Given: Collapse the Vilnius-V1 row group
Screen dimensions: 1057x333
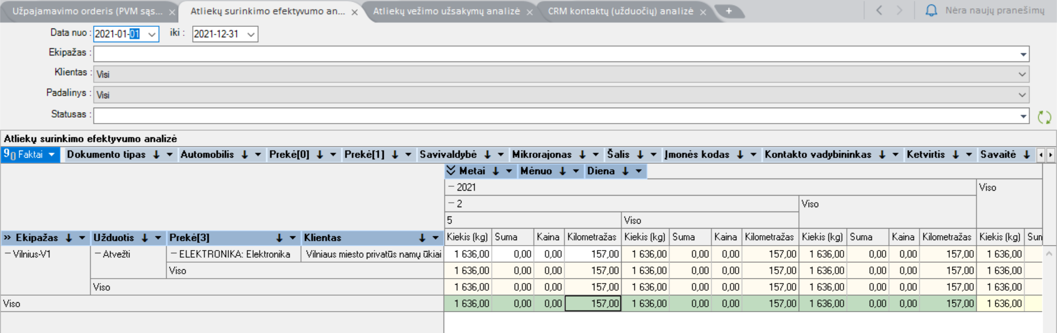Looking at the screenshot, I should (x=8, y=254).
